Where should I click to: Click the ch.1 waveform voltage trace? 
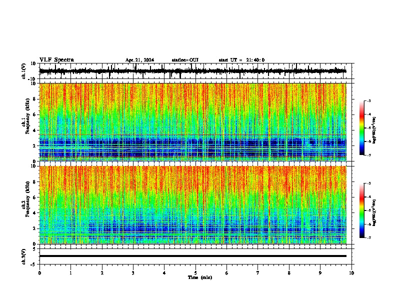[192, 71]
